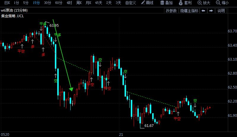Open the 说明 description button

[221, 11]
